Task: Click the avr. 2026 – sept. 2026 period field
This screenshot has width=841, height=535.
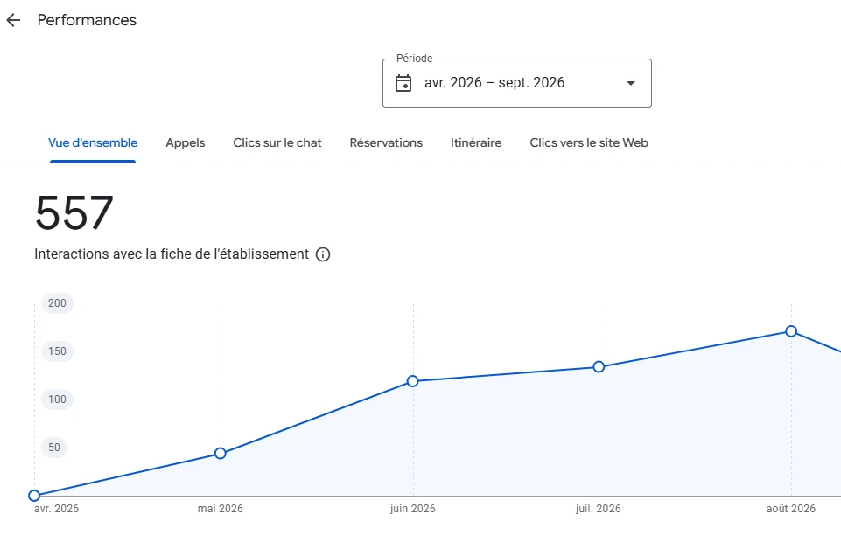Action: [517, 83]
